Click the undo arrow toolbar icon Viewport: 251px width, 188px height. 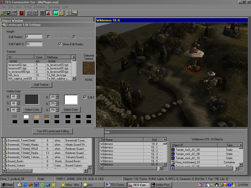click(x=29, y=13)
